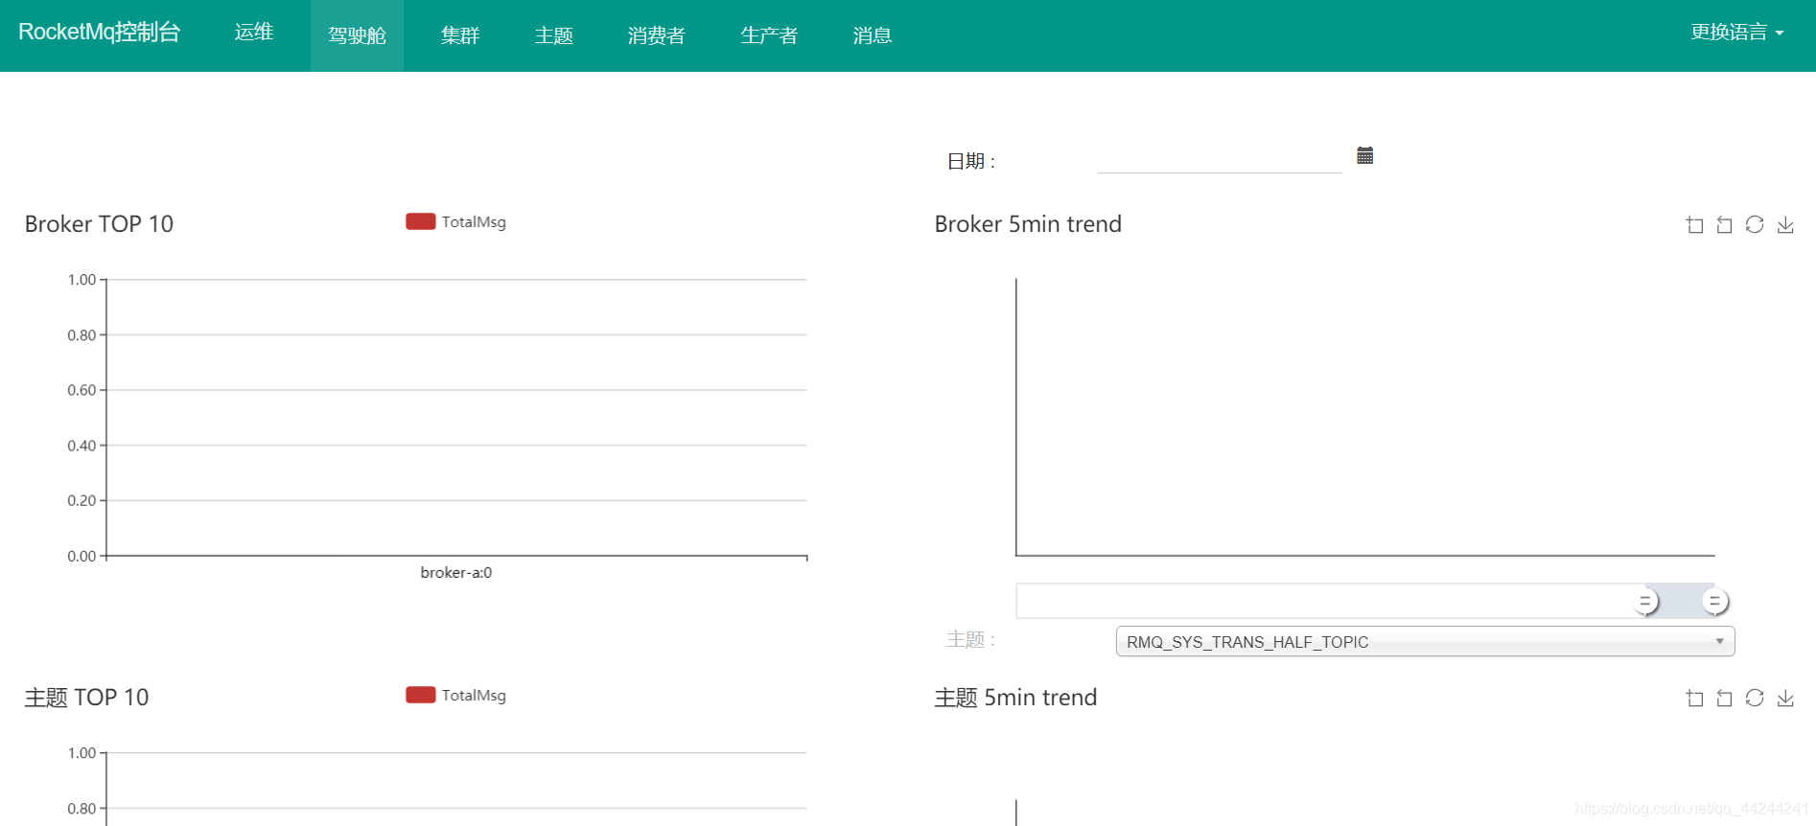Viewport: 1816px width, 826px height.
Task: Click area zoom icon in Broker 5min trend
Action: 1694,224
